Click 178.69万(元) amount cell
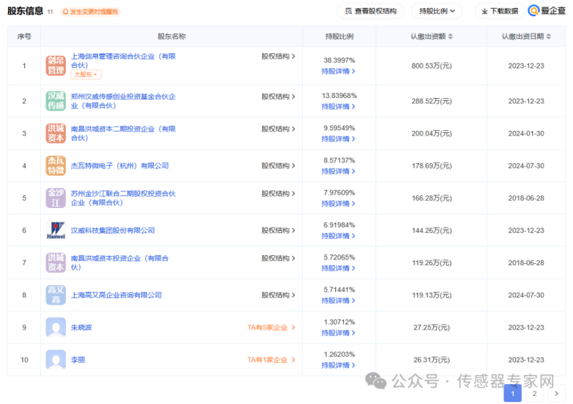Screen dimensions: 573x404 432,166
